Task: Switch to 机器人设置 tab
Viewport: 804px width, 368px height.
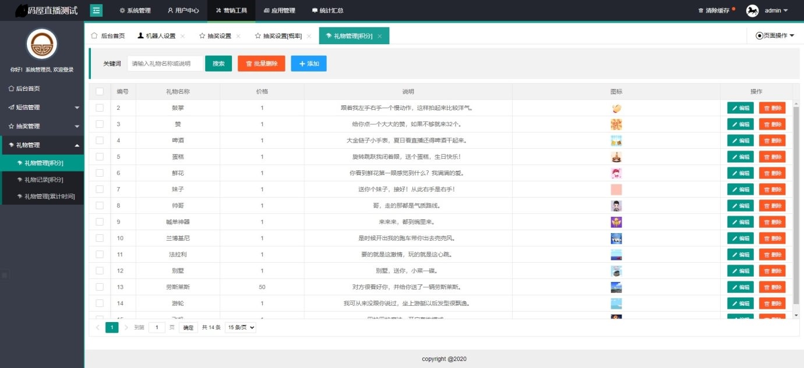Action: point(156,36)
